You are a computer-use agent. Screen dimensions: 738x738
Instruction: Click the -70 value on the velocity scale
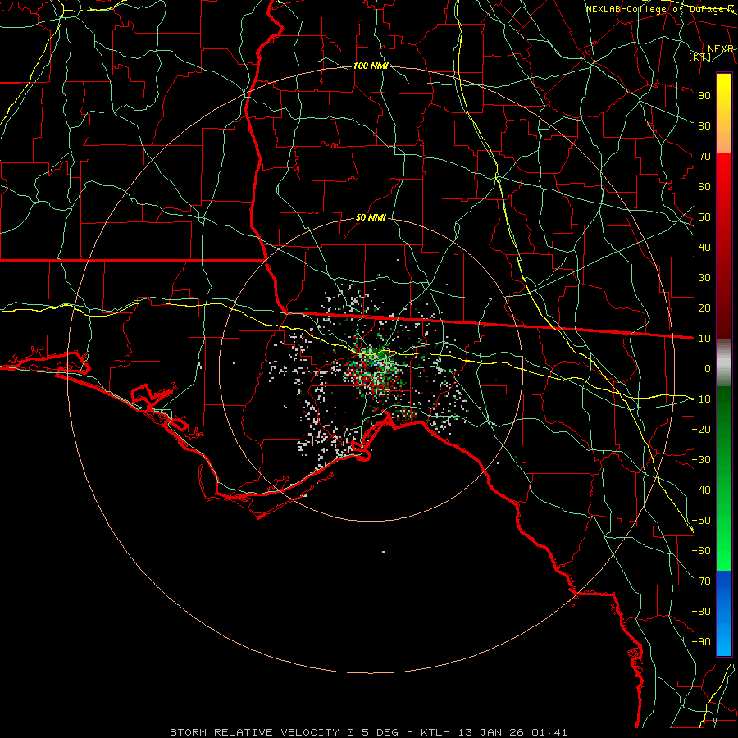click(701, 581)
